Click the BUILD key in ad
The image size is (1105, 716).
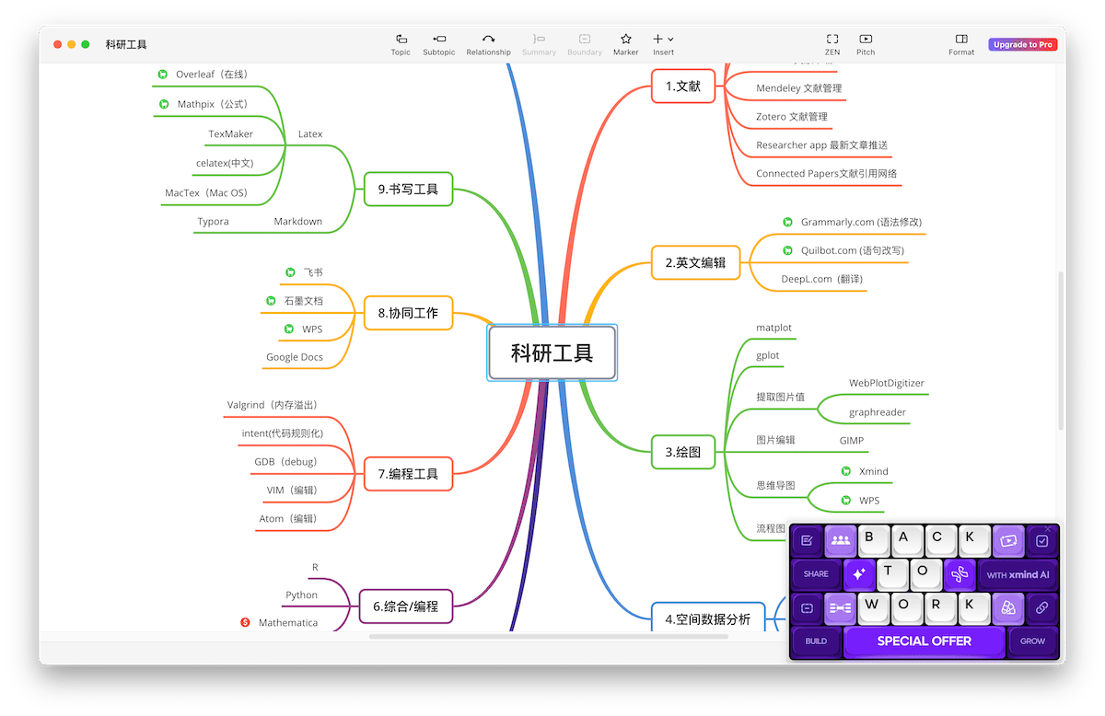tap(816, 641)
